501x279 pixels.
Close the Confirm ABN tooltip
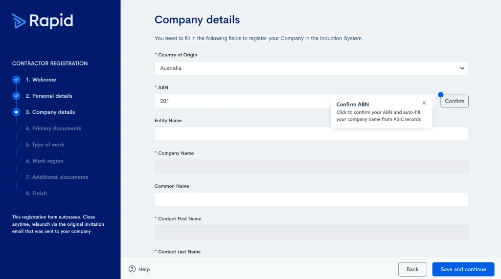coord(424,103)
